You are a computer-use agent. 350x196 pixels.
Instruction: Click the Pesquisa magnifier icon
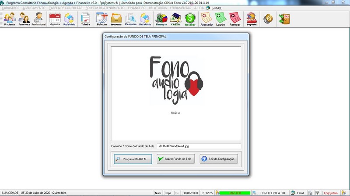(130, 19)
